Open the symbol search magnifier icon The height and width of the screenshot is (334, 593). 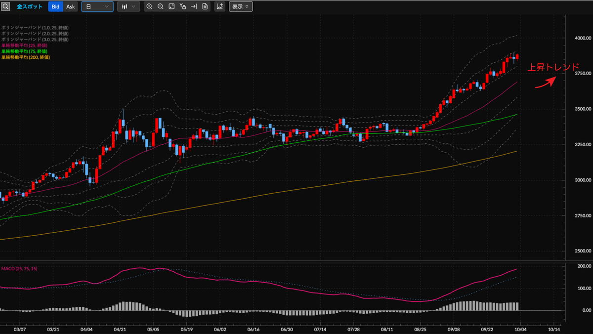(5, 6)
